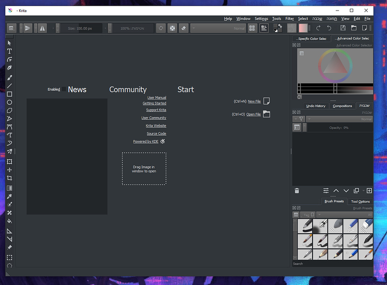Screen dimensions: 387x285
Task: Select the Crop tool
Action: point(9,178)
